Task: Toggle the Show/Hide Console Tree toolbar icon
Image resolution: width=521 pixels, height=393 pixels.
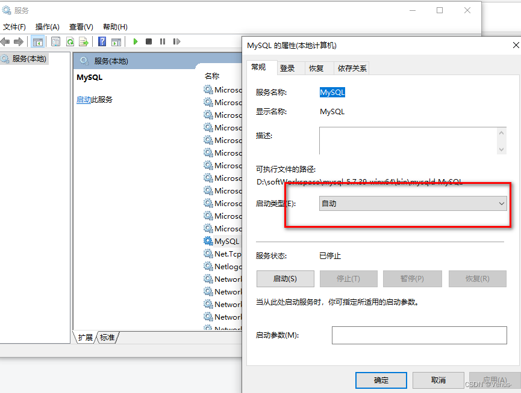Action: pyautogui.click(x=37, y=41)
